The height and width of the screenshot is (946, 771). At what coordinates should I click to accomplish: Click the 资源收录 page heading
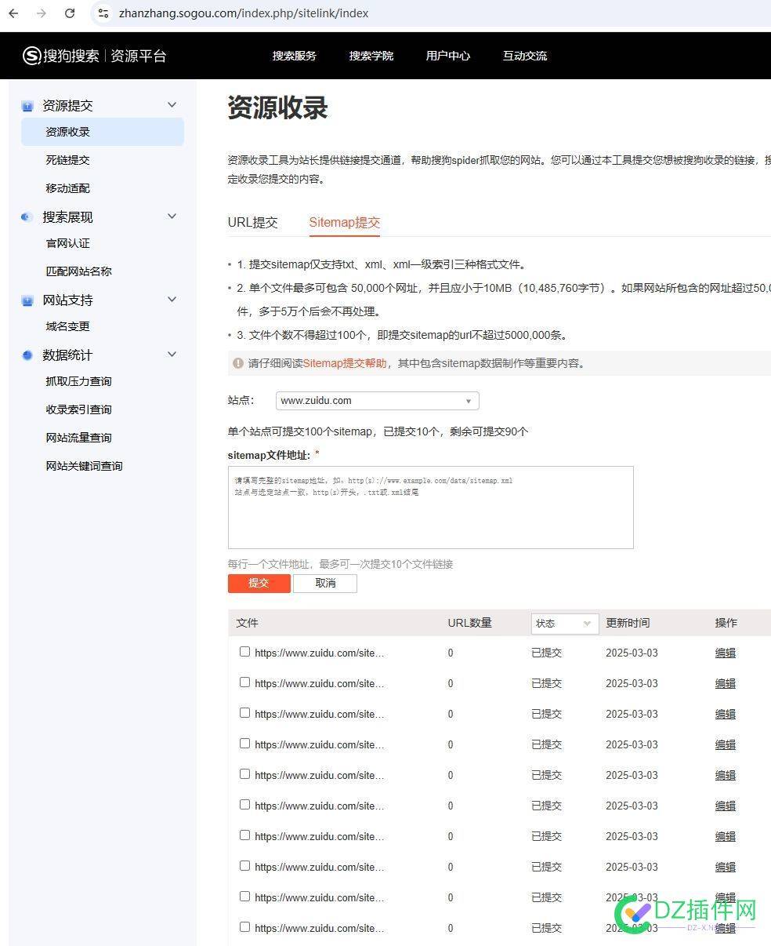pyautogui.click(x=277, y=107)
